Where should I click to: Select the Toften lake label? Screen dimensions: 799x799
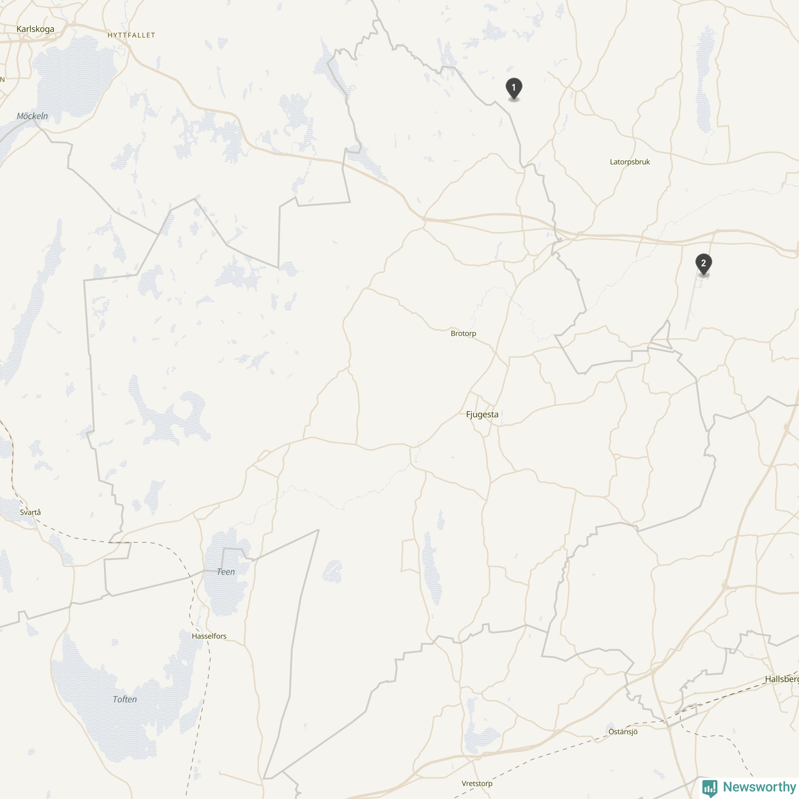125,699
